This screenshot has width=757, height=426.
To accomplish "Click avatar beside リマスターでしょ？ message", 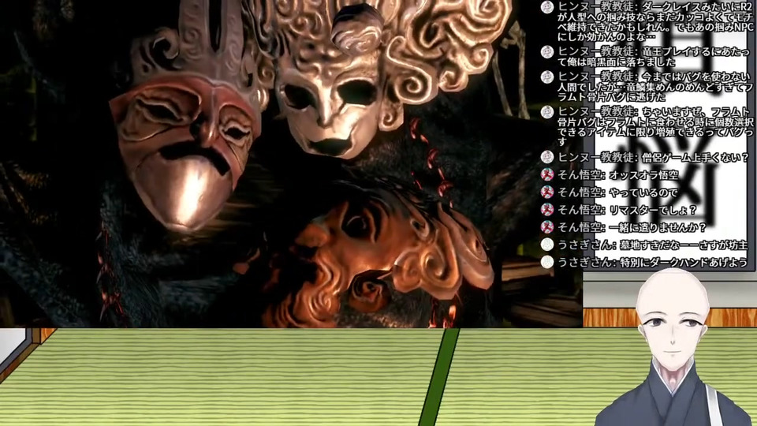I will coord(547,210).
